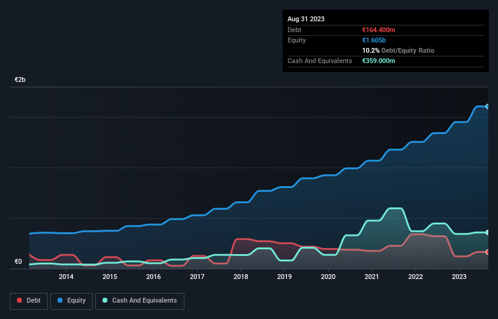Click the Equity endpoint marker on chart
This screenshot has width=498, height=319.
(488, 106)
